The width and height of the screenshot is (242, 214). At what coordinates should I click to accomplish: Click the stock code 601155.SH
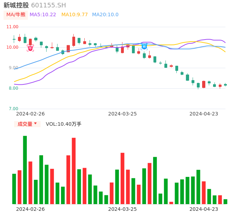(x=49, y=5)
